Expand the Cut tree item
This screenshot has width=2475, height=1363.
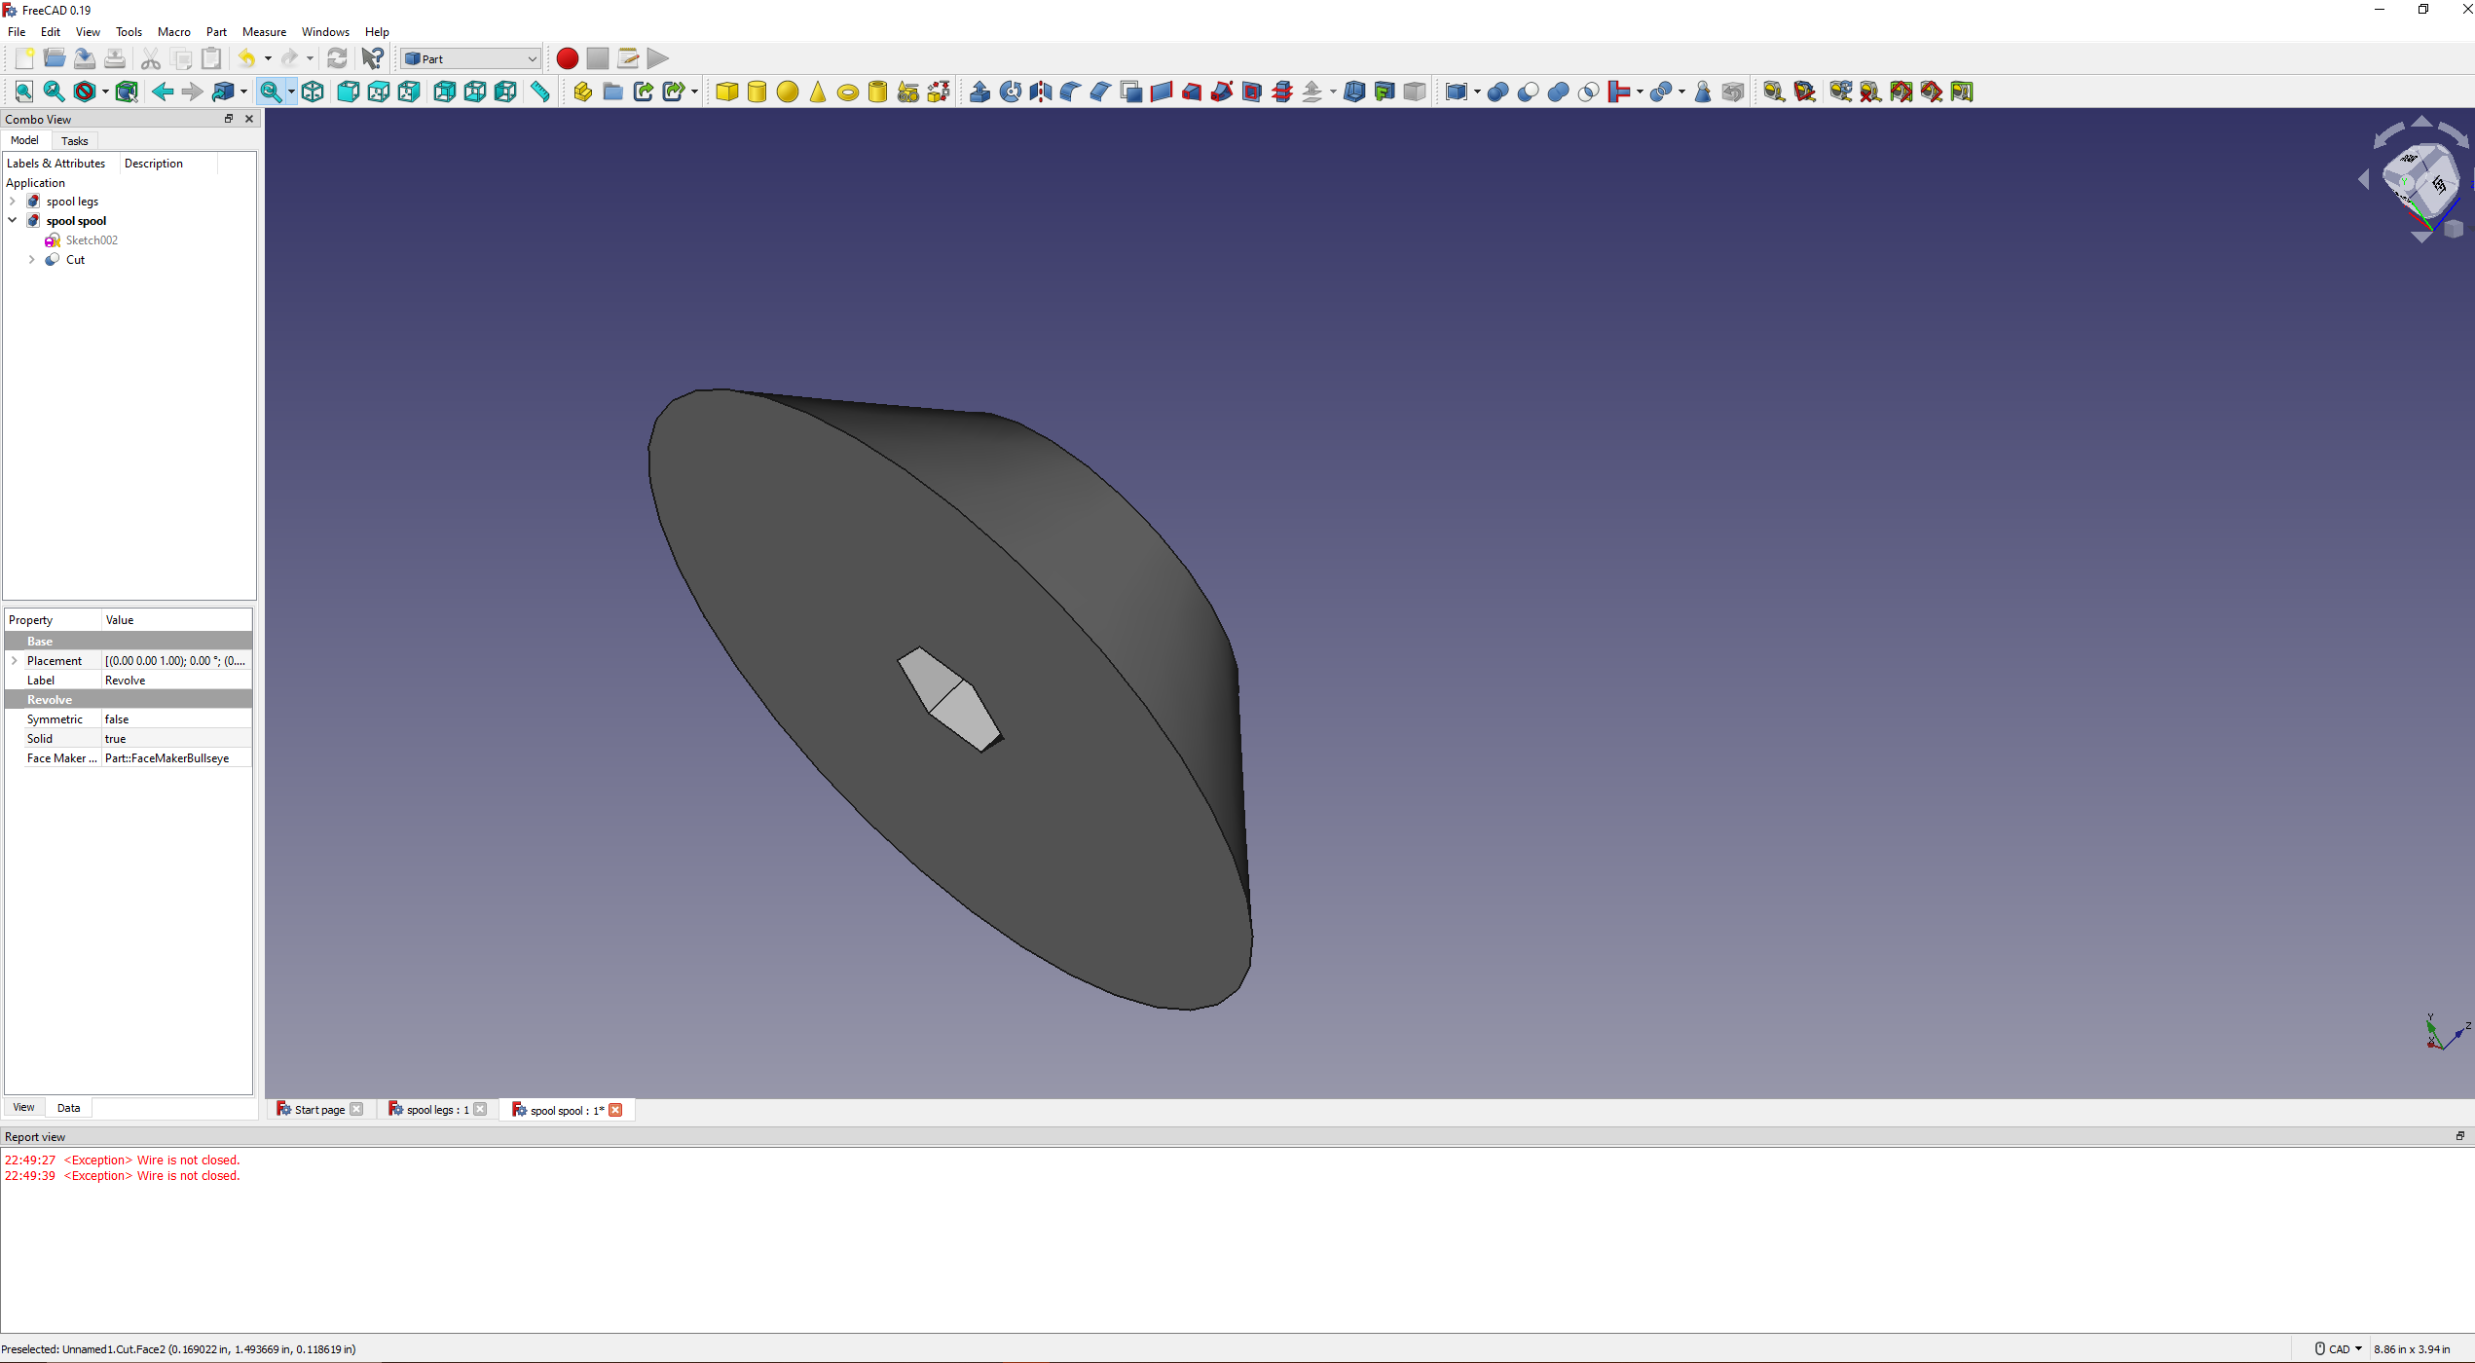[x=31, y=260]
